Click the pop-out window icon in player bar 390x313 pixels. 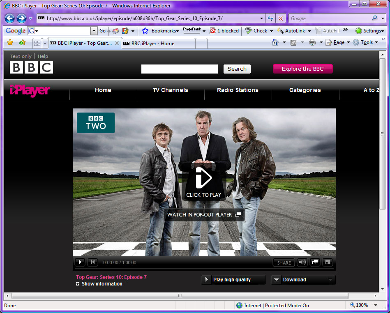tap(315, 262)
